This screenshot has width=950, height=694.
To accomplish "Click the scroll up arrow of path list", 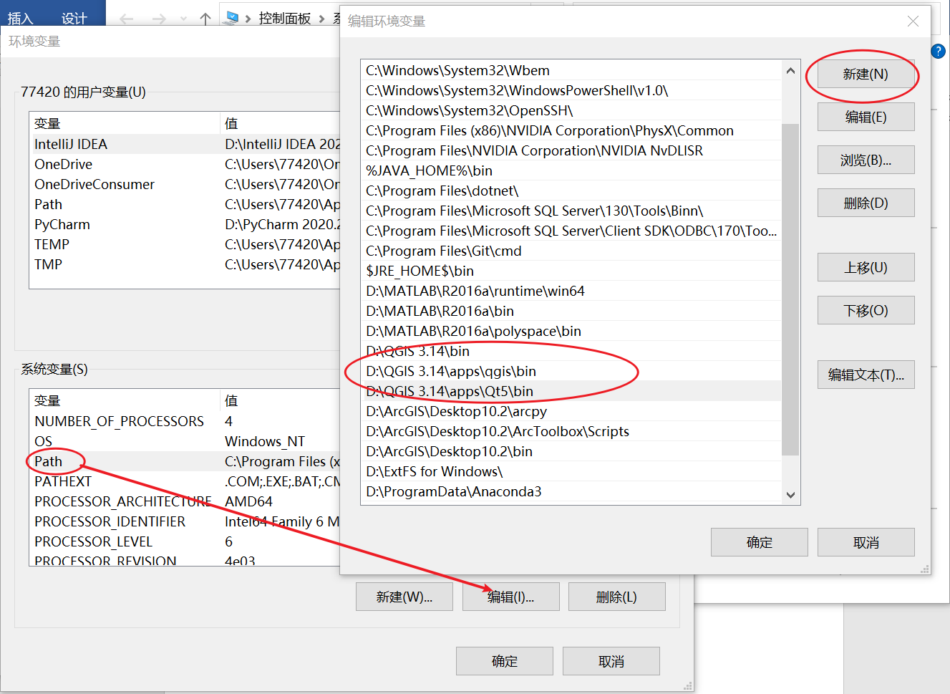I will [x=790, y=70].
